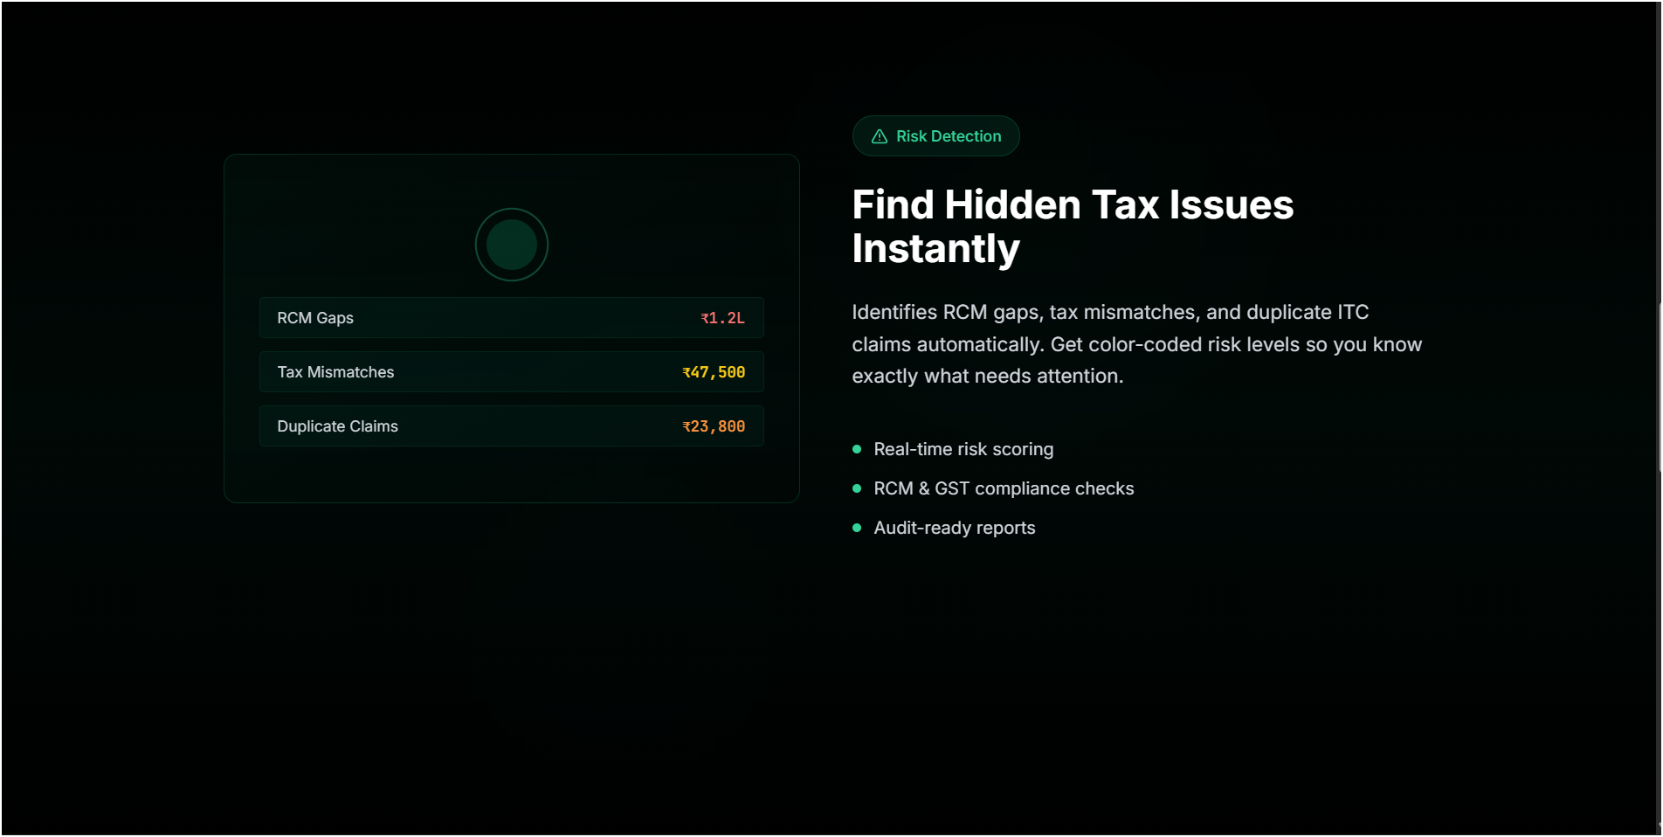Select the circular status indicator above the metrics

click(511, 245)
